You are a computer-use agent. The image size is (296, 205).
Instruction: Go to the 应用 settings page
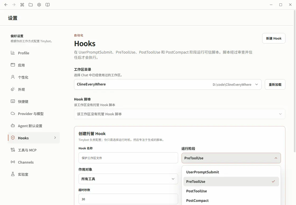coord(34,65)
